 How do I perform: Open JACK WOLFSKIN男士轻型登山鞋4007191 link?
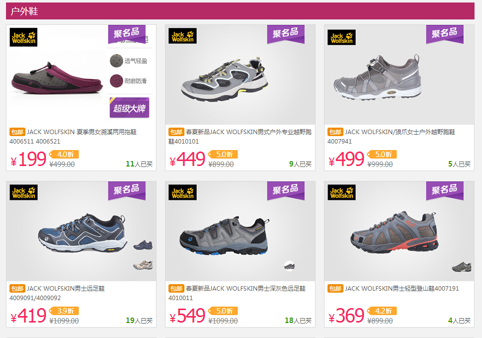402,289
